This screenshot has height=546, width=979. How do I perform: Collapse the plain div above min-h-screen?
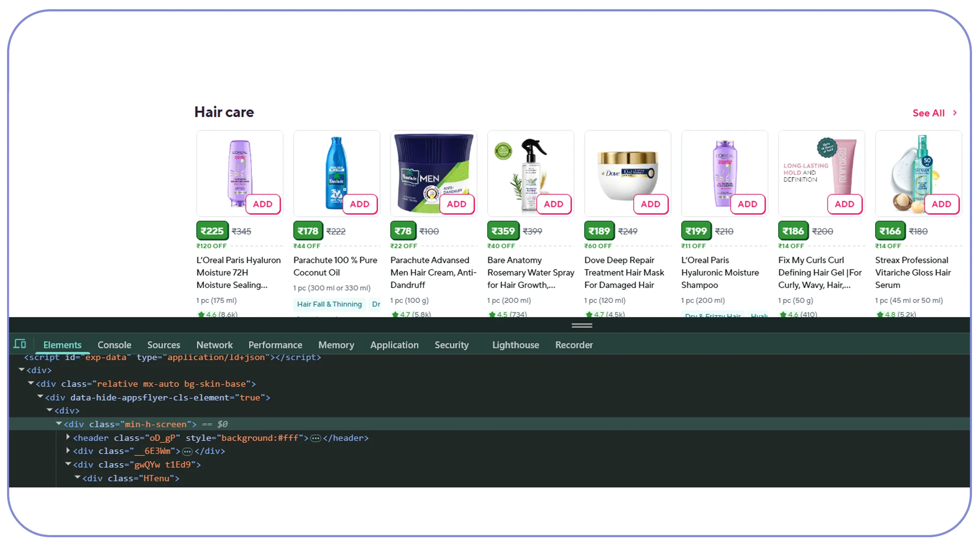point(49,410)
